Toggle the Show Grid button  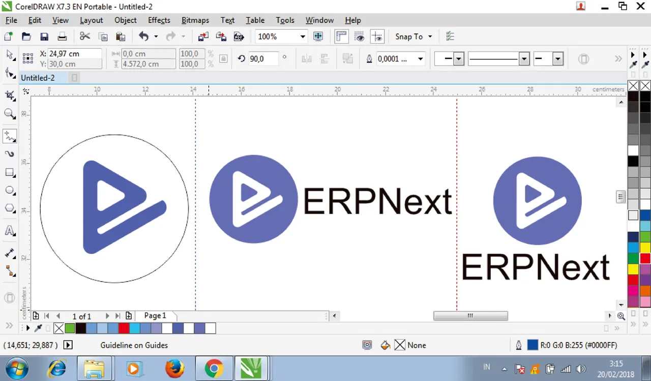[x=360, y=37]
